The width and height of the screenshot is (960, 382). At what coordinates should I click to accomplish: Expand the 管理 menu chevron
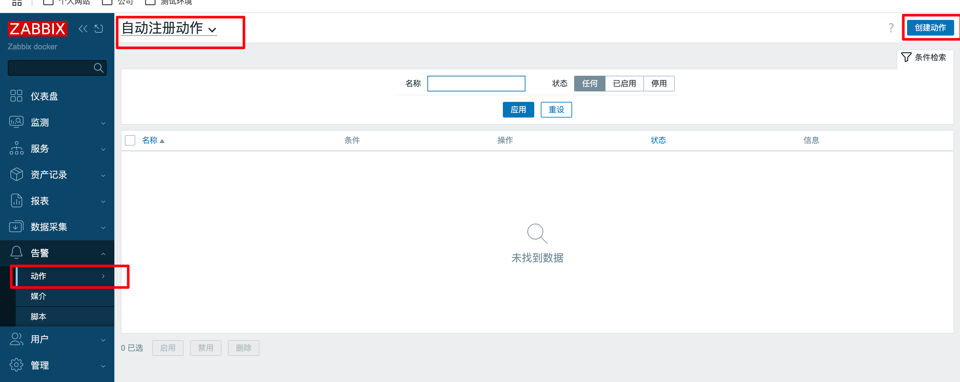[103, 366]
